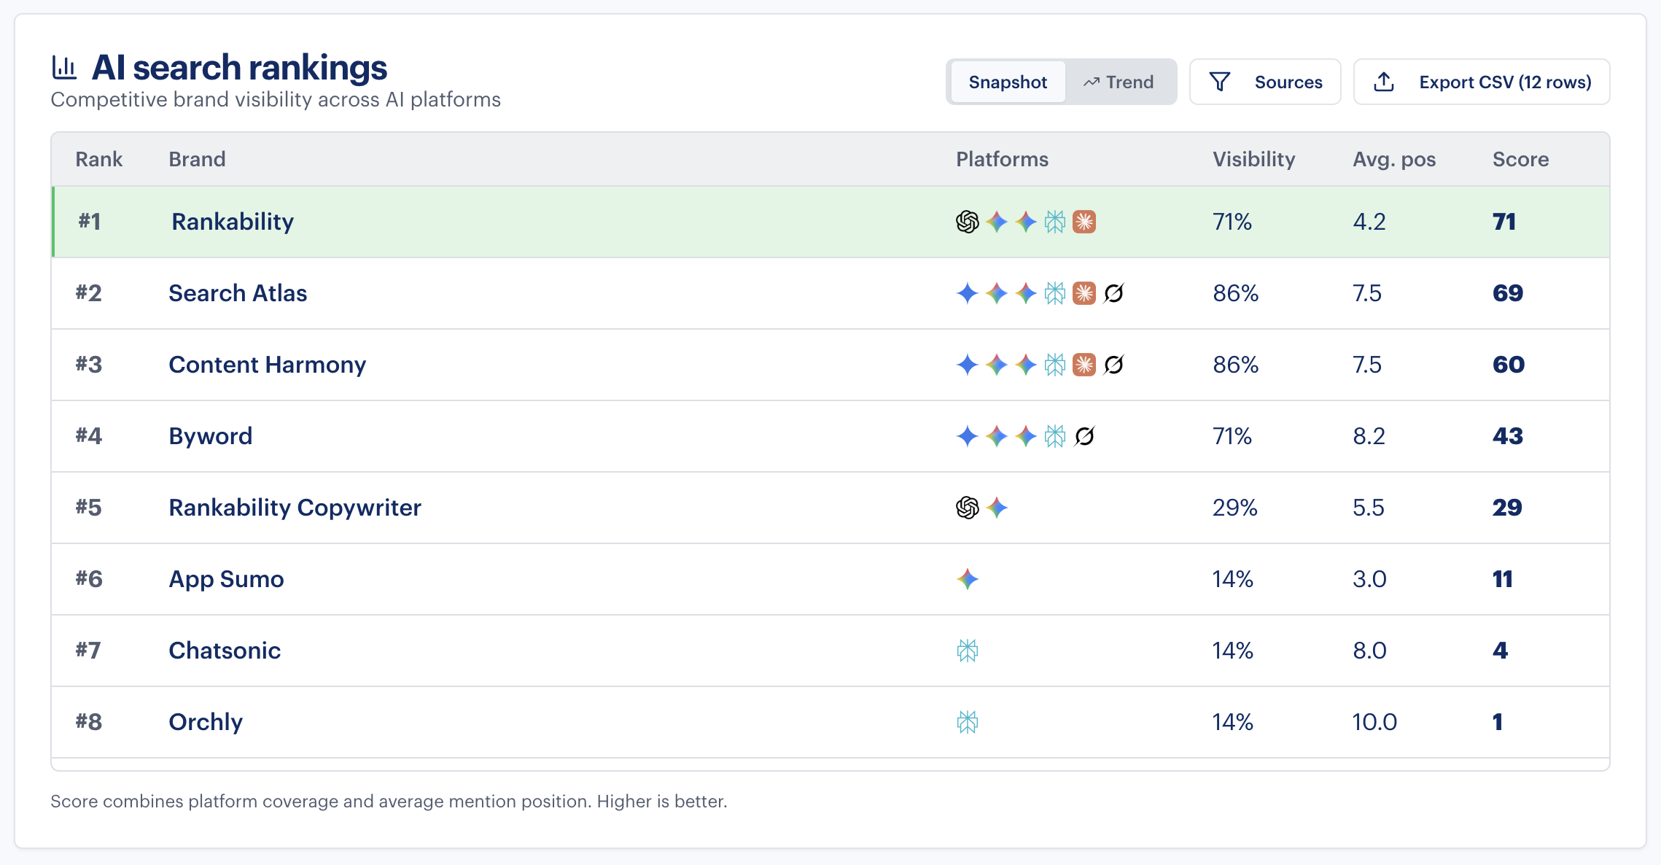This screenshot has width=1661, height=865.
Task: Click the Gemini icon in App Sumo's row
Action: (x=968, y=579)
